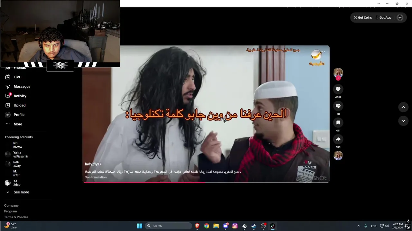The height and width of the screenshot is (231, 412).
Task: Seek using the red video progress bar
Action: [x=206, y=182]
